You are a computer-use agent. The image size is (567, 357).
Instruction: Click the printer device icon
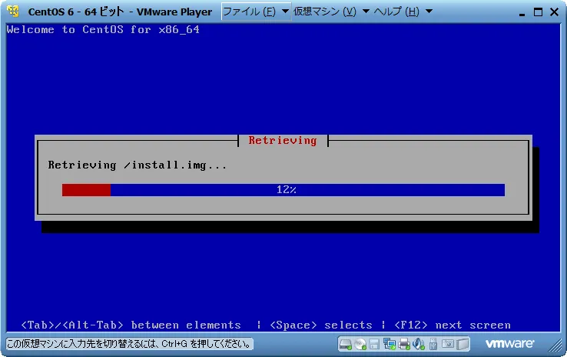point(404,344)
